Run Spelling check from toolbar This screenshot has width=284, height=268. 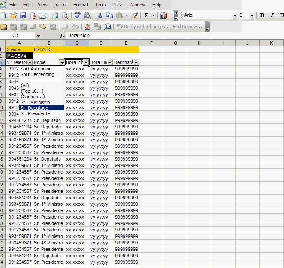point(78,15)
